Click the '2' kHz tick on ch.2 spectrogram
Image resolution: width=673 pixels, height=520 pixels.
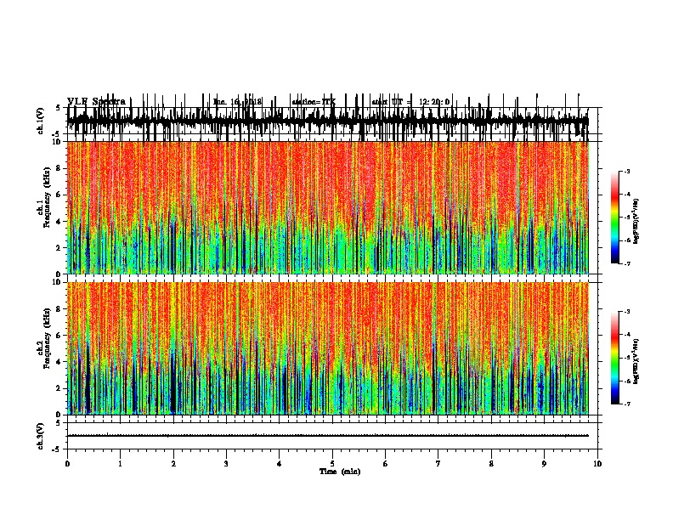(x=59, y=388)
